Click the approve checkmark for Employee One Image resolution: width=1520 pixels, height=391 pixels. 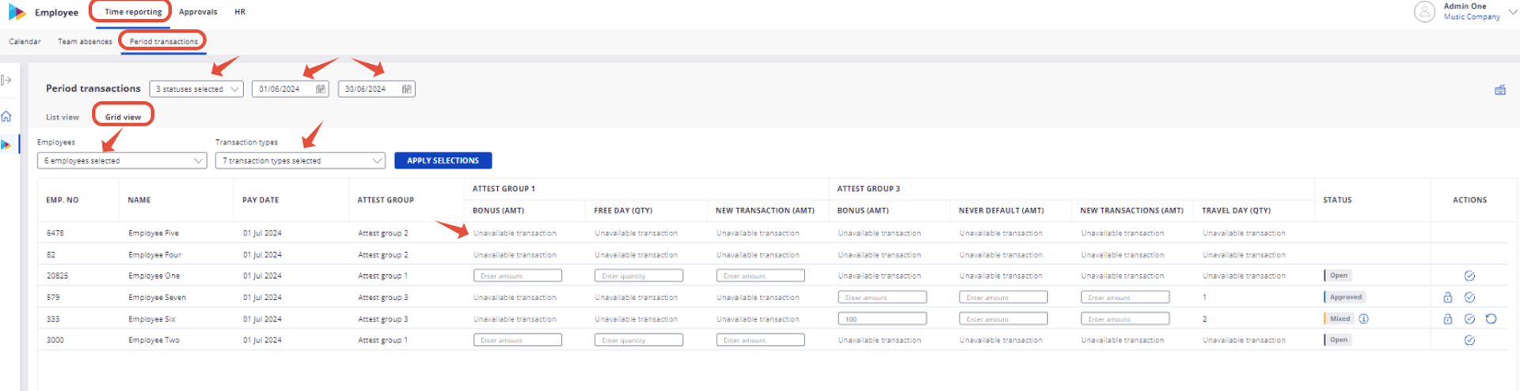[1469, 276]
